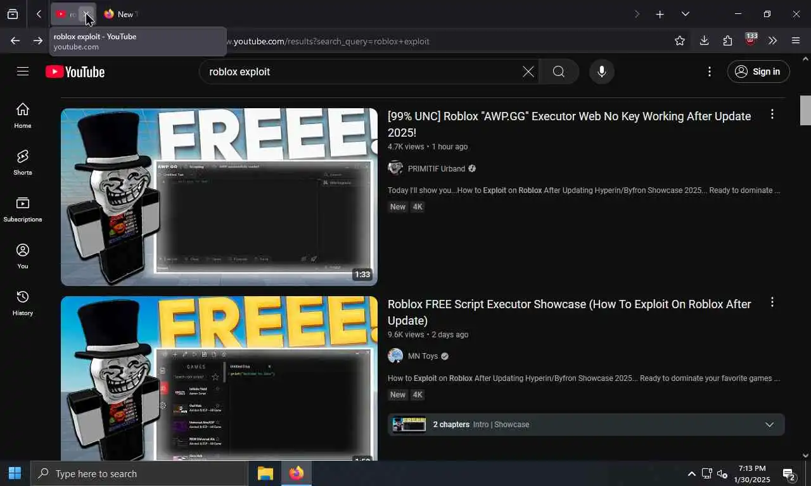The width and height of the screenshot is (811, 486).
Task: Click PRIMITIF Urband channel avatar
Action: point(395,168)
